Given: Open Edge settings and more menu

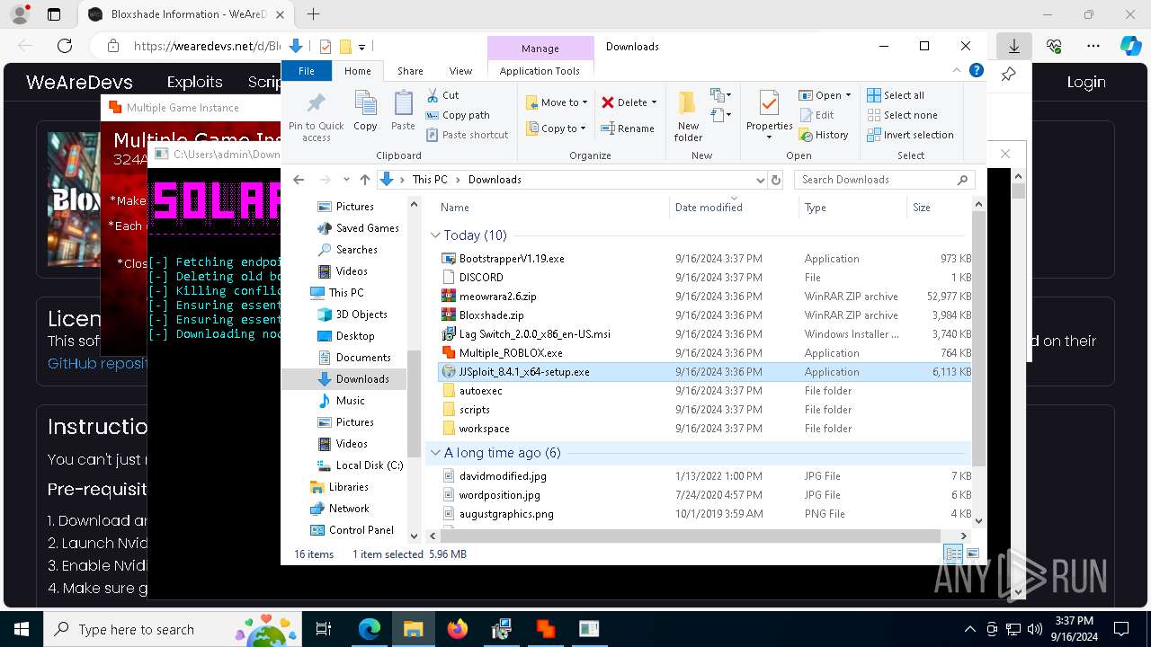Looking at the screenshot, I should click(1093, 46).
